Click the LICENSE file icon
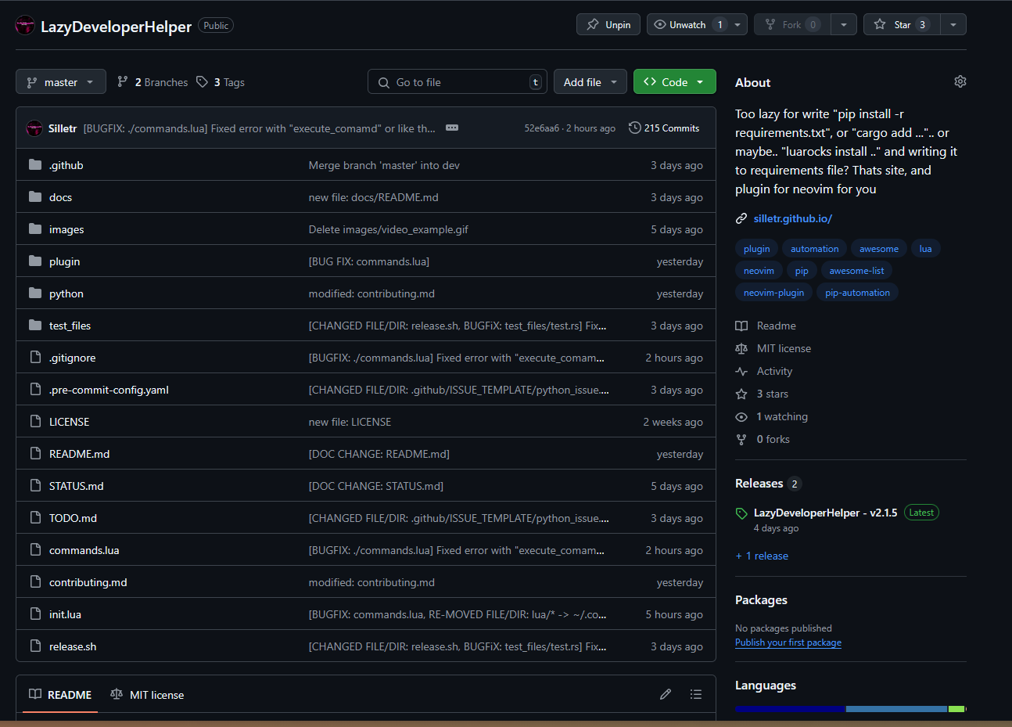Screen dimensions: 1012x727 click(x=35, y=421)
